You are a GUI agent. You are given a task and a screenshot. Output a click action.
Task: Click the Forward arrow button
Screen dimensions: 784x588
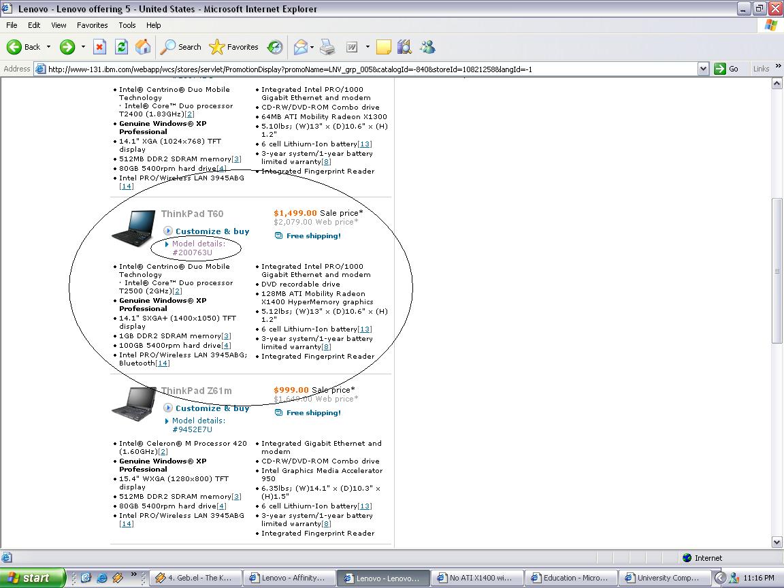[x=67, y=47]
